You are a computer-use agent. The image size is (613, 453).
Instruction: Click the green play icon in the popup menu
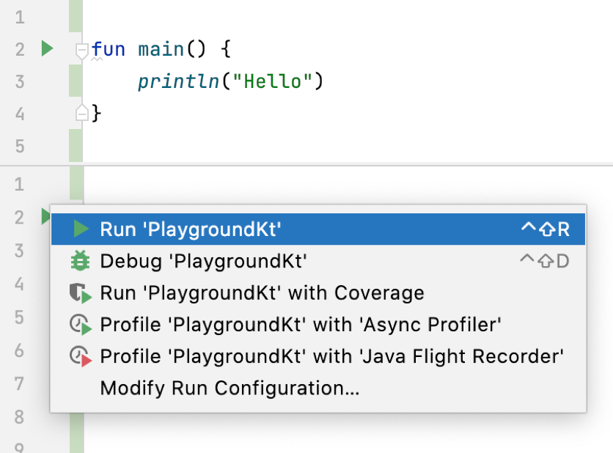[81, 229]
